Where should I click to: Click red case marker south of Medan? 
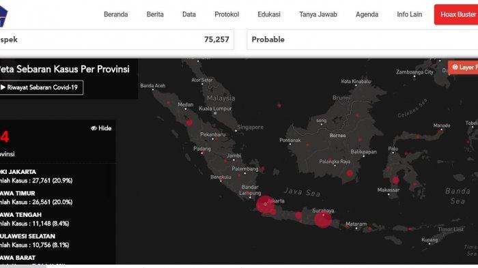click(x=189, y=123)
